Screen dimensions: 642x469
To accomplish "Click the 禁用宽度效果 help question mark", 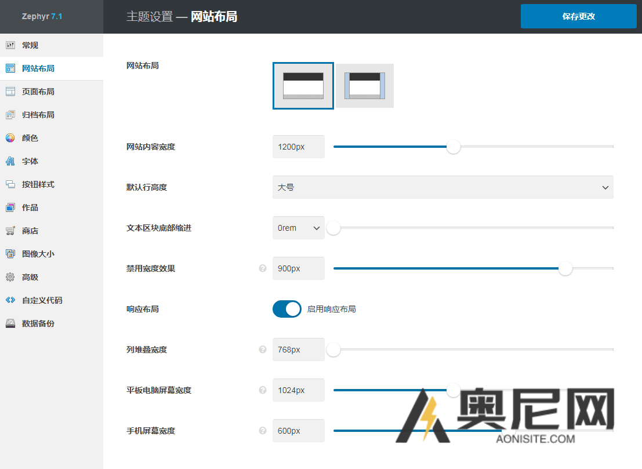I will (x=262, y=268).
